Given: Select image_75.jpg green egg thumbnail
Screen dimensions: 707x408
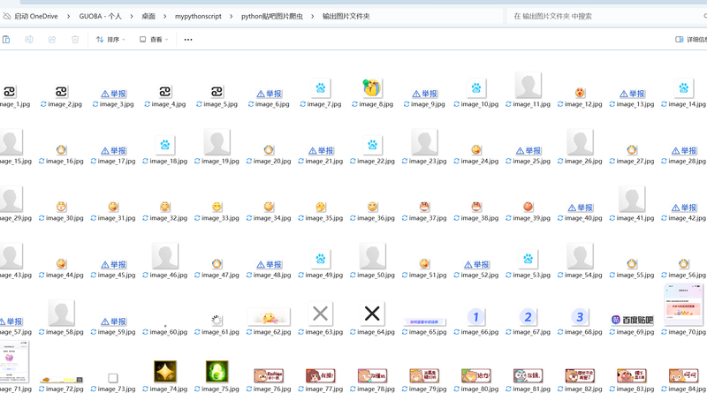Looking at the screenshot, I should tap(217, 371).
